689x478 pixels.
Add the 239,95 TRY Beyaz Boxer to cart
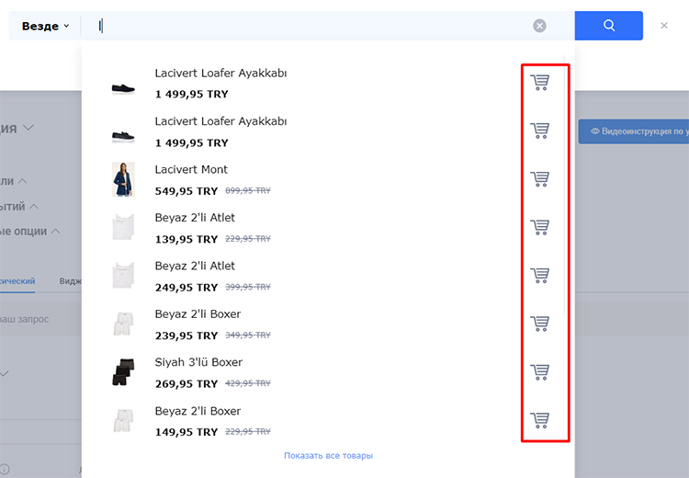click(540, 324)
